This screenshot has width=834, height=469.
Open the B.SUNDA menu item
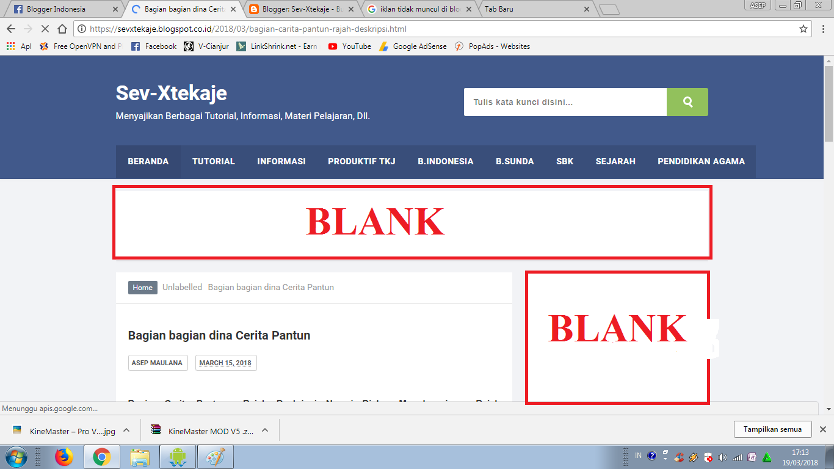point(515,162)
